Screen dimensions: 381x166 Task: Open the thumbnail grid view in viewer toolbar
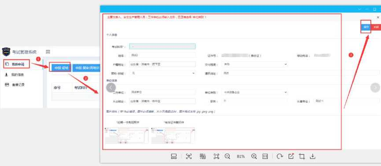pos(174,156)
